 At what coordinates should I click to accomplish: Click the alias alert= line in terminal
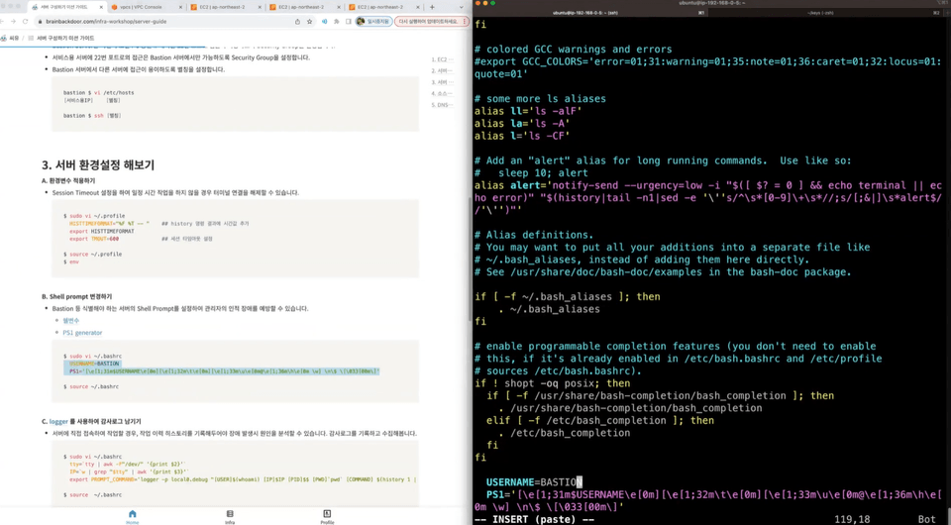tap(707, 198)
